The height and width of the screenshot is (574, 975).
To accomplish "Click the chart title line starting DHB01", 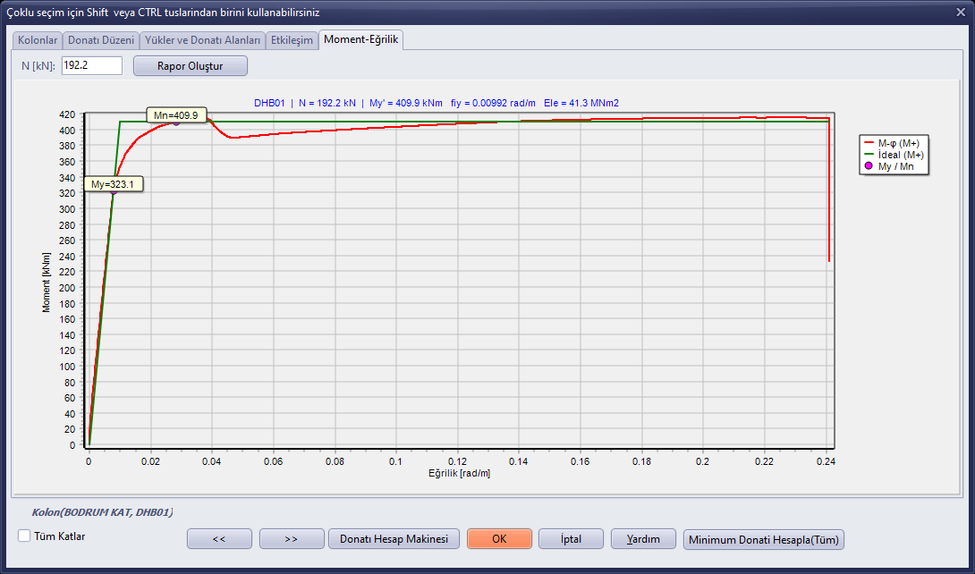I will (437, 103).
